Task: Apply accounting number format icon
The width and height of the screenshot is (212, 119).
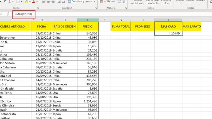Action: (102, 2)
